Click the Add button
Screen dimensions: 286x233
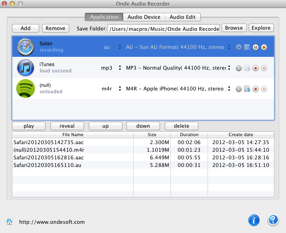coord(26,28)
